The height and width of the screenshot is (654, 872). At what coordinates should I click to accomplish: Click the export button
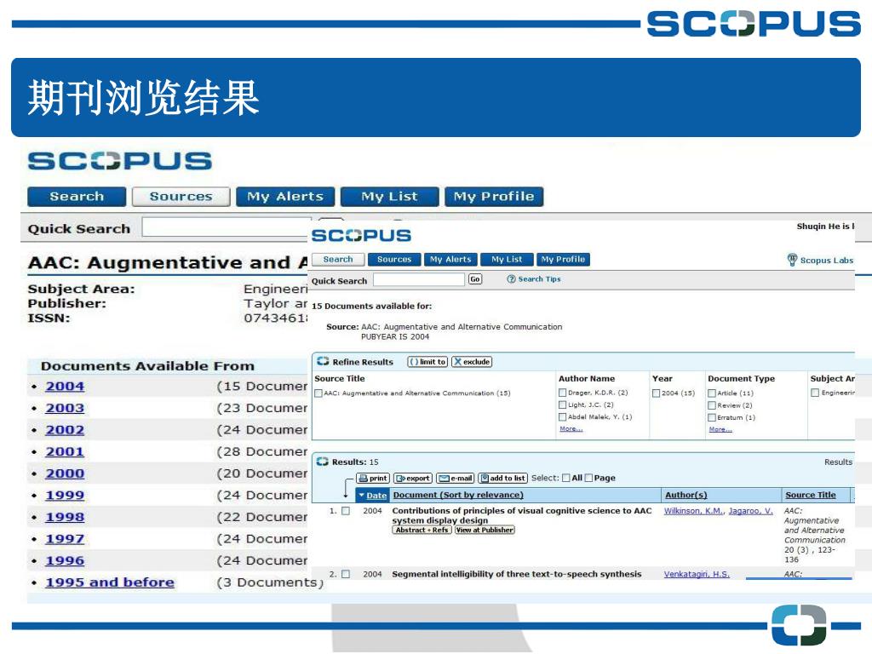(x=413, y=479)
